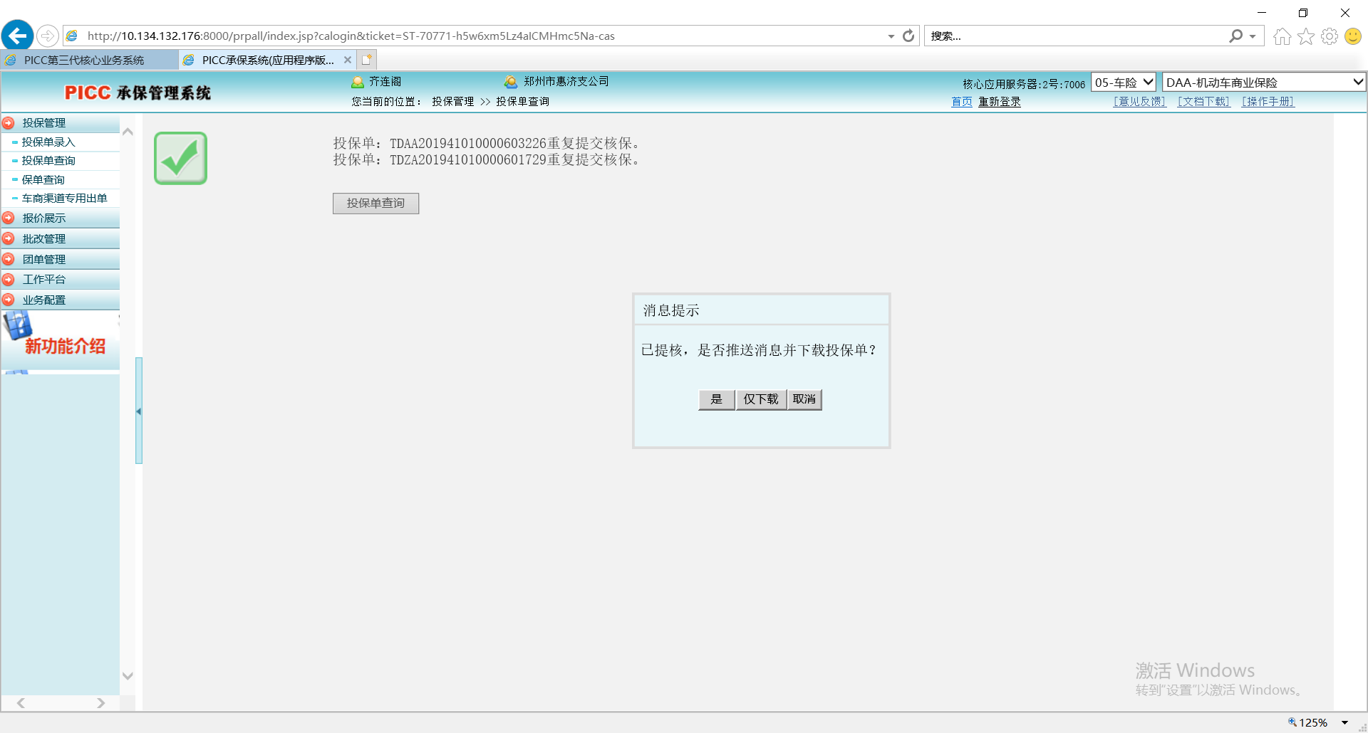The image size is (1368, 733).
Task: Click 是 in the message dialog
Action: click(716, 399)
